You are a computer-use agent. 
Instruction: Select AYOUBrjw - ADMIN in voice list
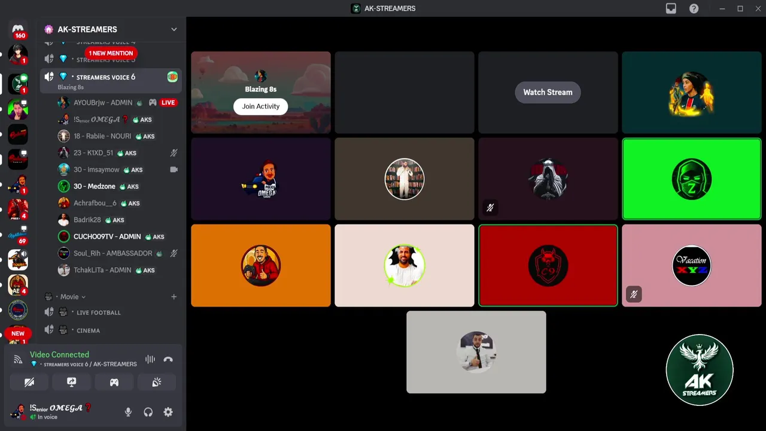point(118,102)
